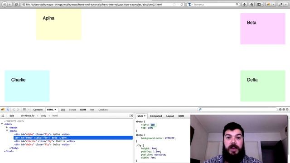Click the 'position: absolute' property

(x=154, y=154)
